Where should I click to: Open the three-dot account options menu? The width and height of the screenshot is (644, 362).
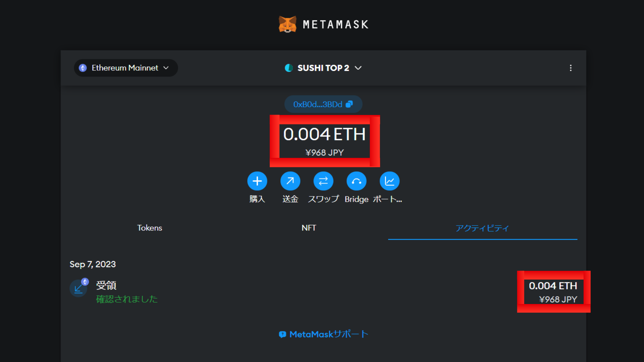pos(571,68)
